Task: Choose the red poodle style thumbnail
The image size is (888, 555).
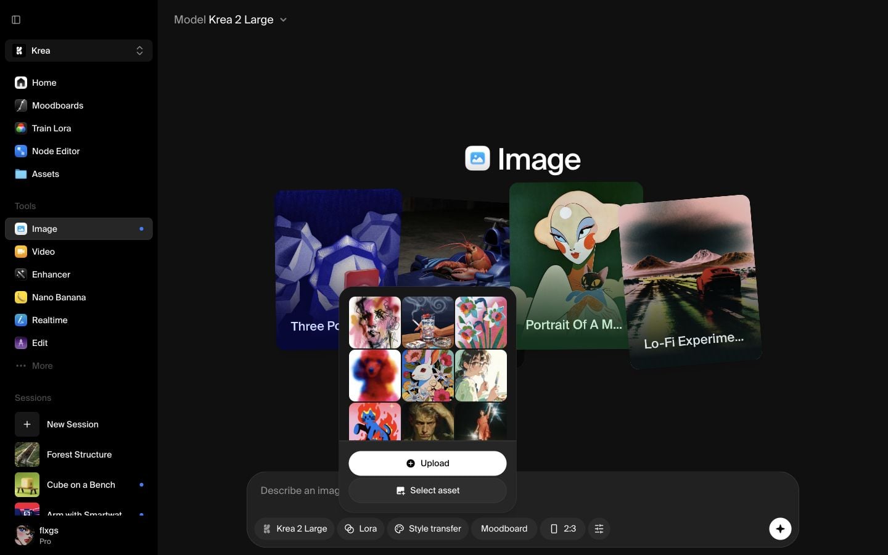Action: 375,376
